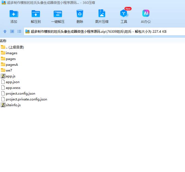185x172 pixels.
Task: Click the app.json blank file icon
Action: pos(3,82)
